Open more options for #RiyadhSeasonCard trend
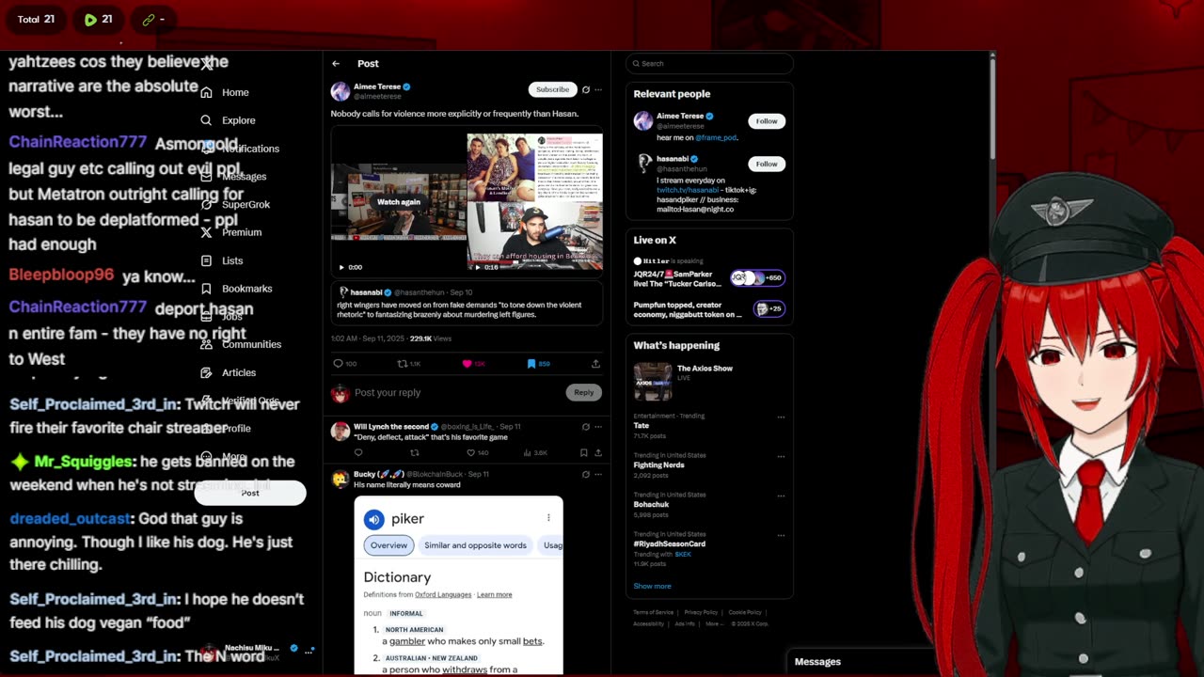1204x677 pixels. pyautogui.click(x=781, y=535)
